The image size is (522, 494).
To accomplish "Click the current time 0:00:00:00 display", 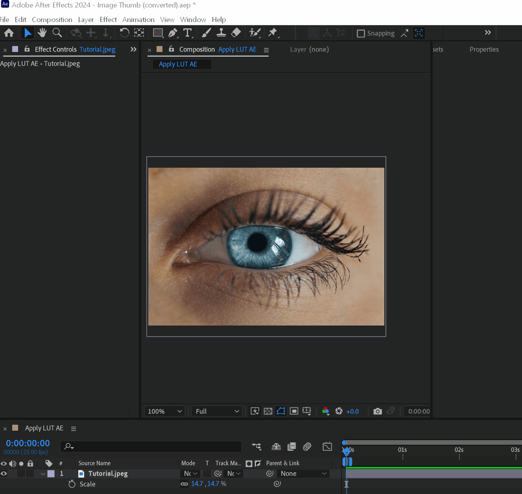I will coord(28,443).
